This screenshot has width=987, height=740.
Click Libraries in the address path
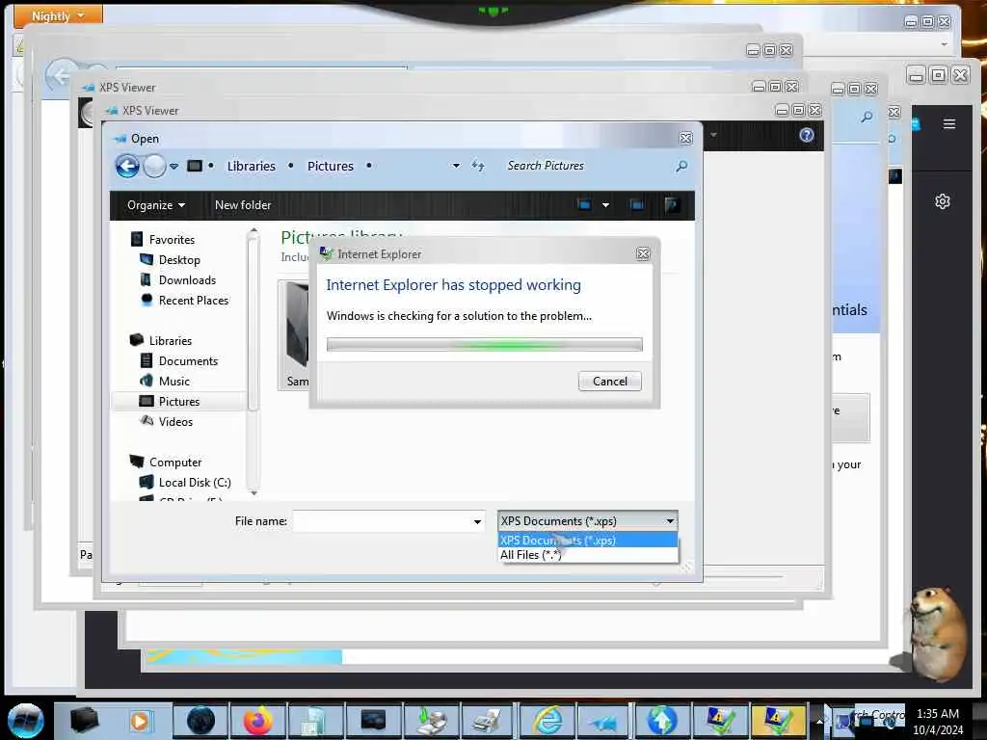click(x=252, y=166)
